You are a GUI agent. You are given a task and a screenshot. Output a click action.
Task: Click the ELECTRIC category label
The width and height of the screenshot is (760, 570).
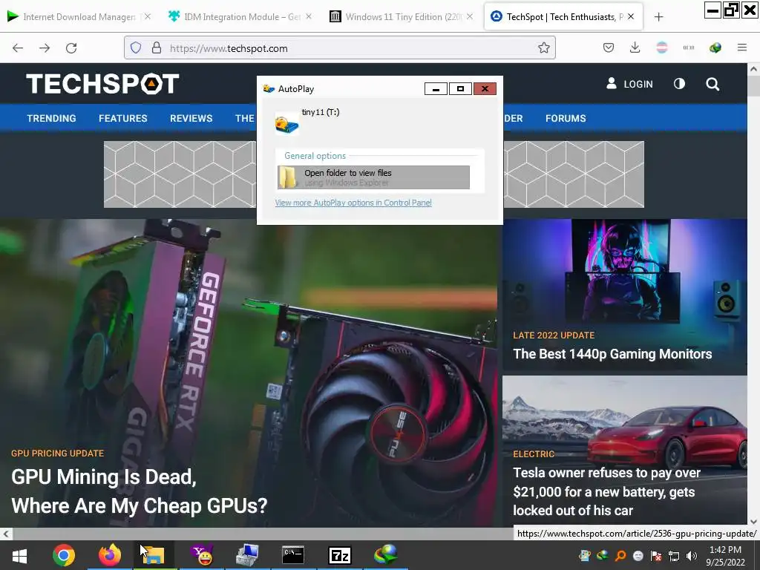pyautogui.click(x=534, y=454)
